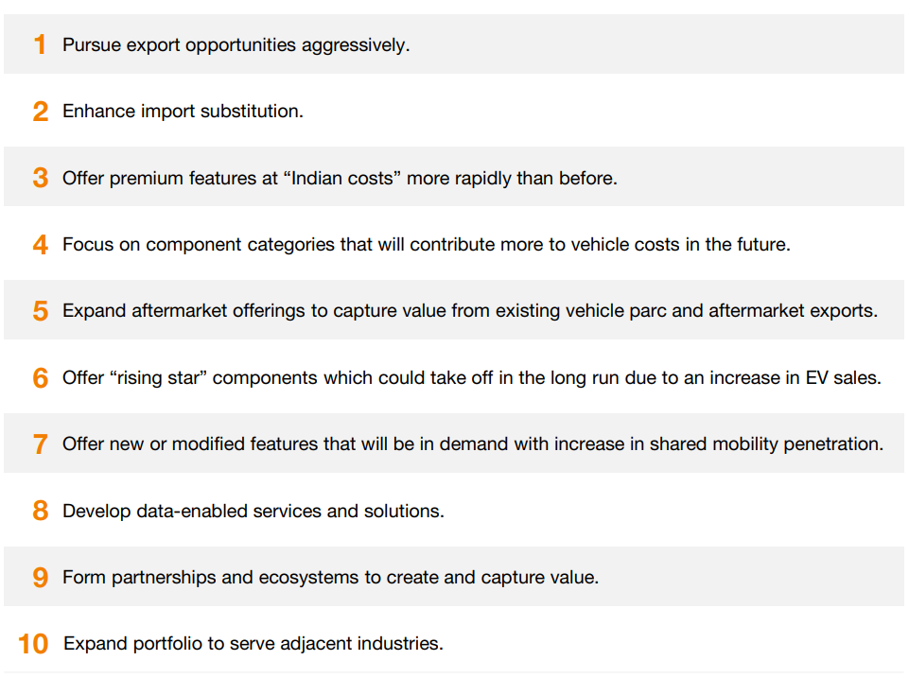Click 'Develop data-enabled services and solutions'
Screen dimensions: 909x678
click(253, 512)
